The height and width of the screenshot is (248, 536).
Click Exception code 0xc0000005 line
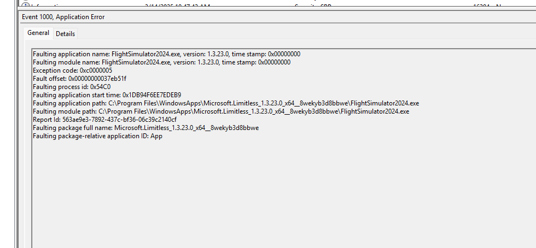[x=72, y=70]
